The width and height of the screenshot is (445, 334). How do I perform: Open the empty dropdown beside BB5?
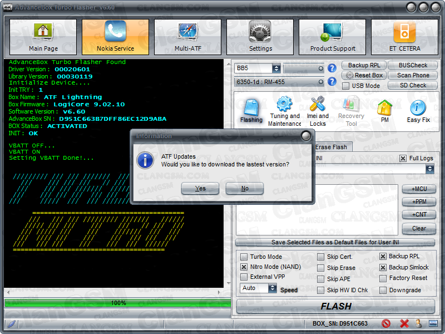[x=304, y=68]
